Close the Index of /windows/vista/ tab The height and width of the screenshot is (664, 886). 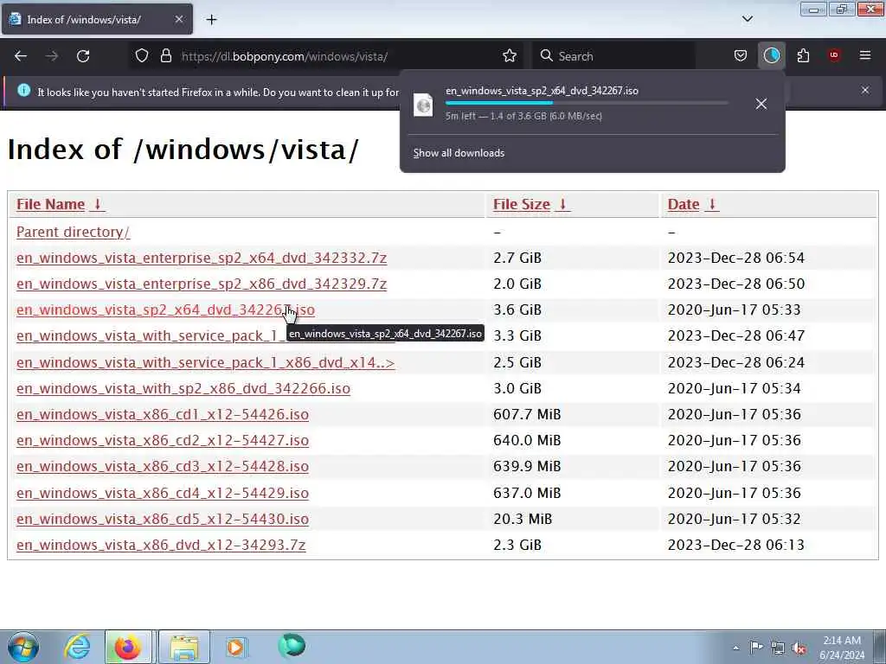point(179,20)
